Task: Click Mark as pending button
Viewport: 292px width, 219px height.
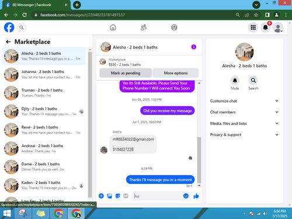Action: (x=126, y=73)
